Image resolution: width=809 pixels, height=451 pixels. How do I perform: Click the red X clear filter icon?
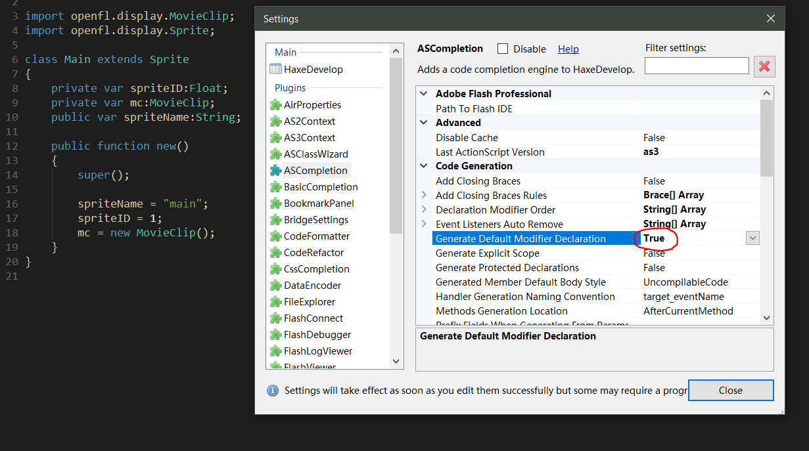(764, 66)
